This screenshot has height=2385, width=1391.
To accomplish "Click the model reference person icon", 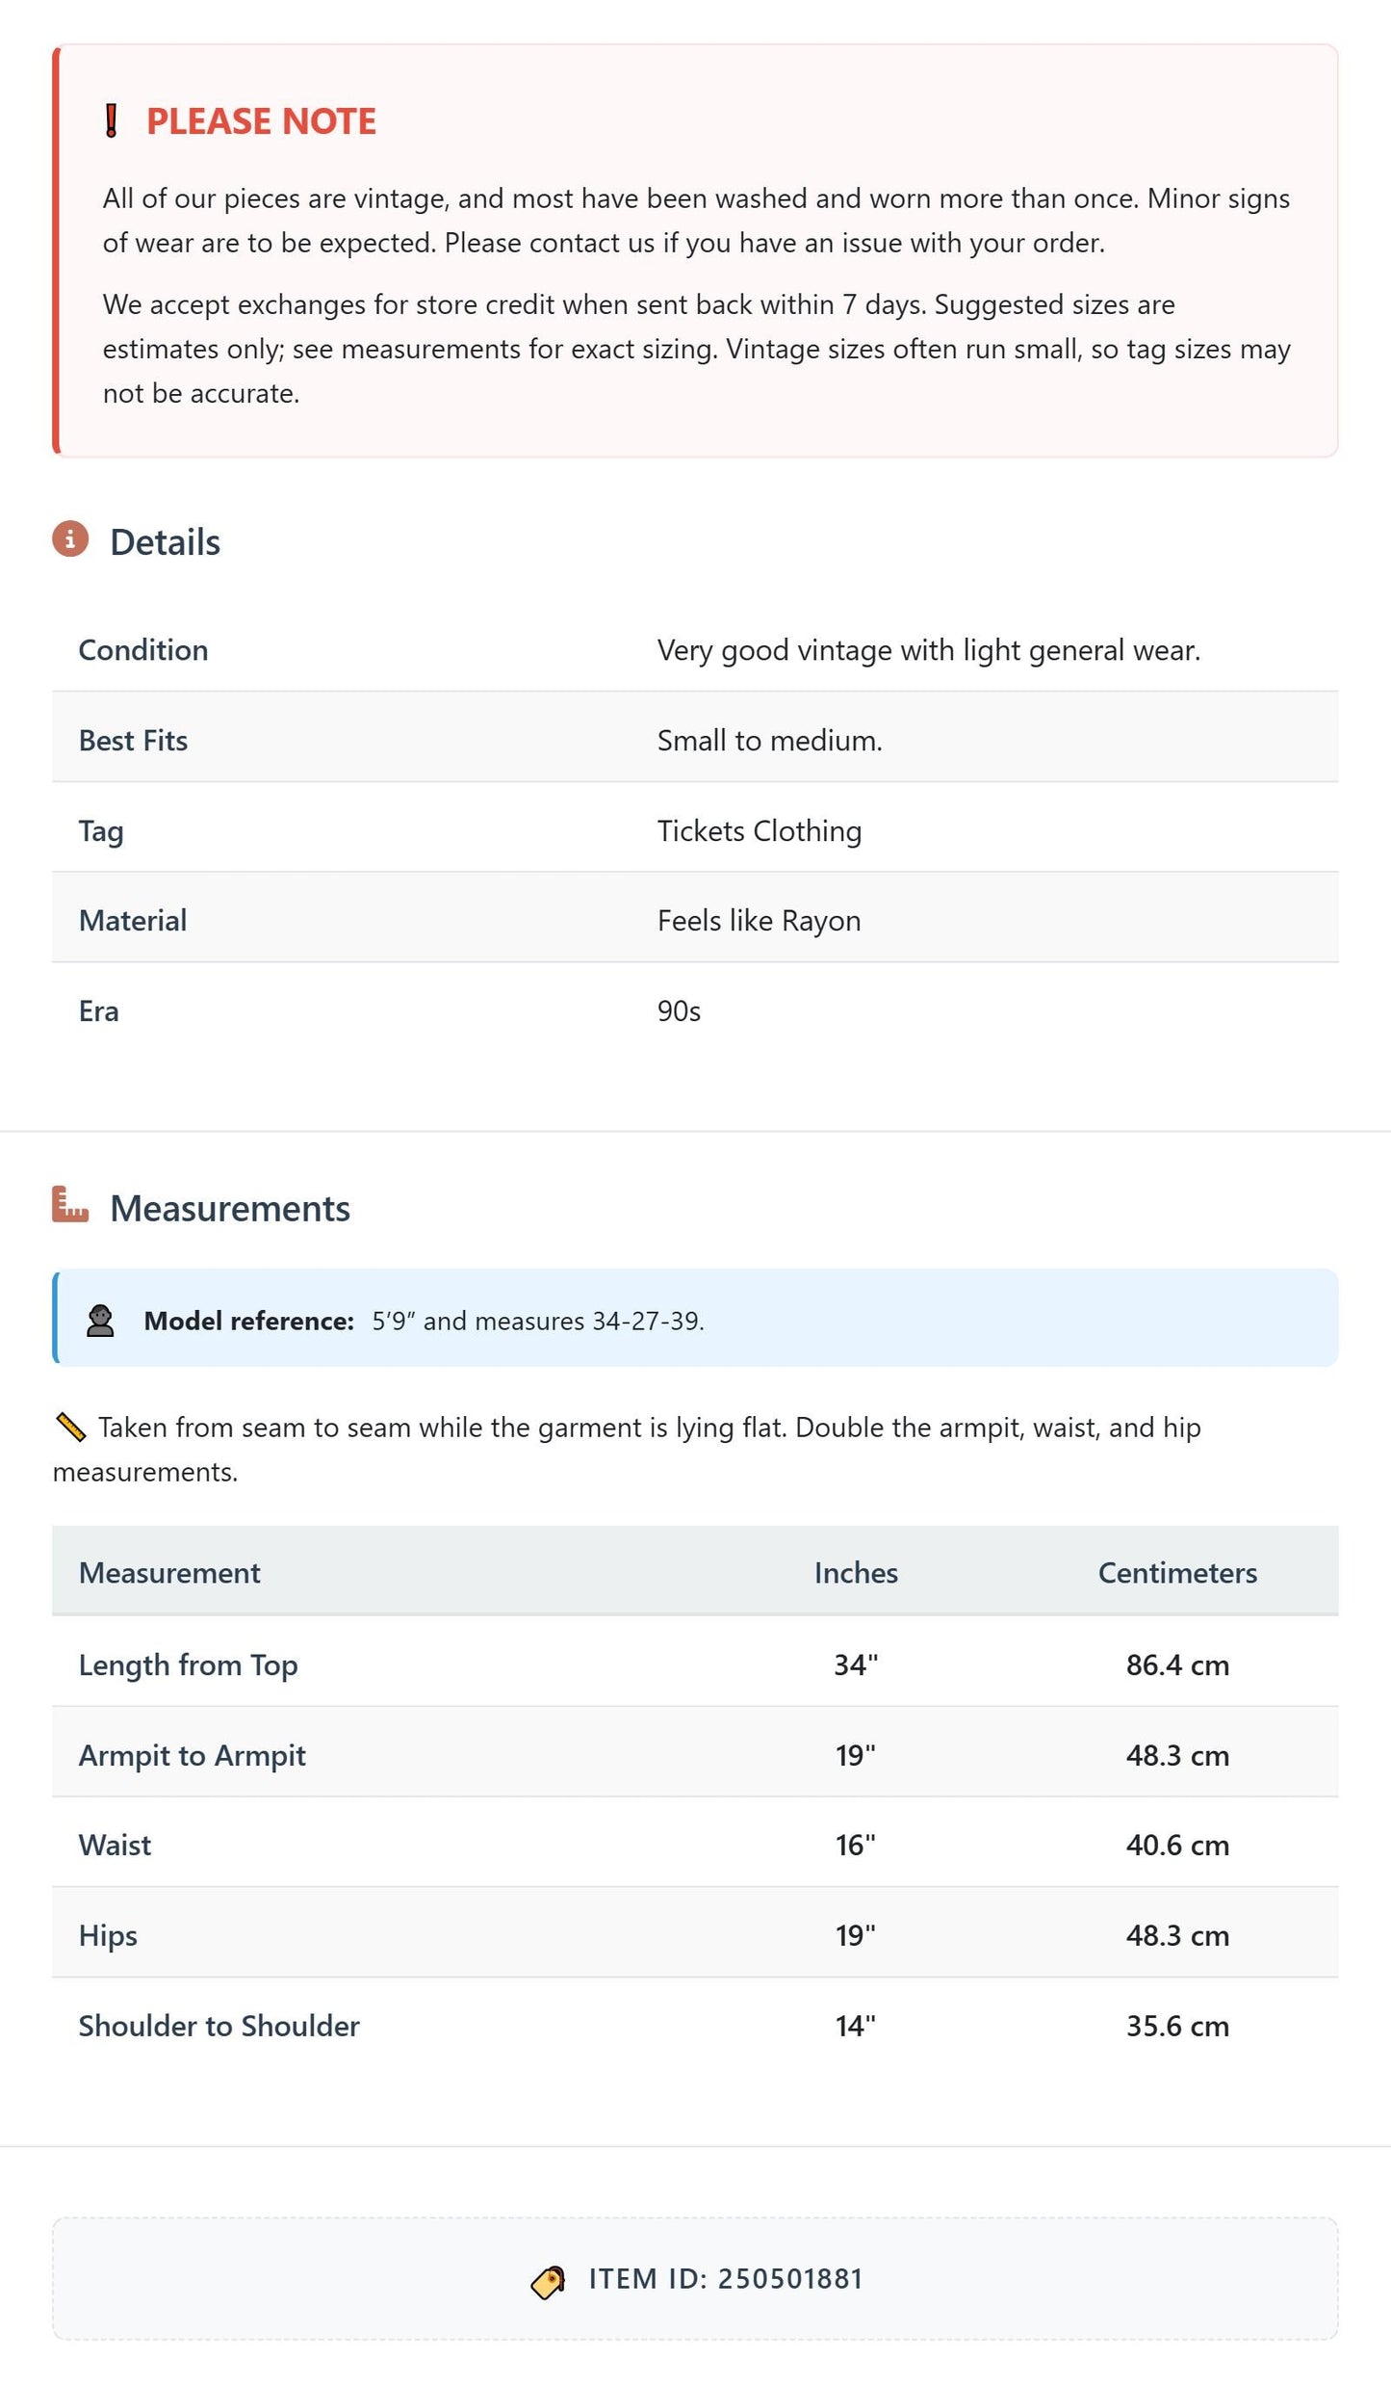I will point(100,1321).
